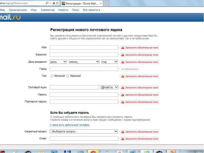Click the refresh page icon in address bar

(57, 3)
